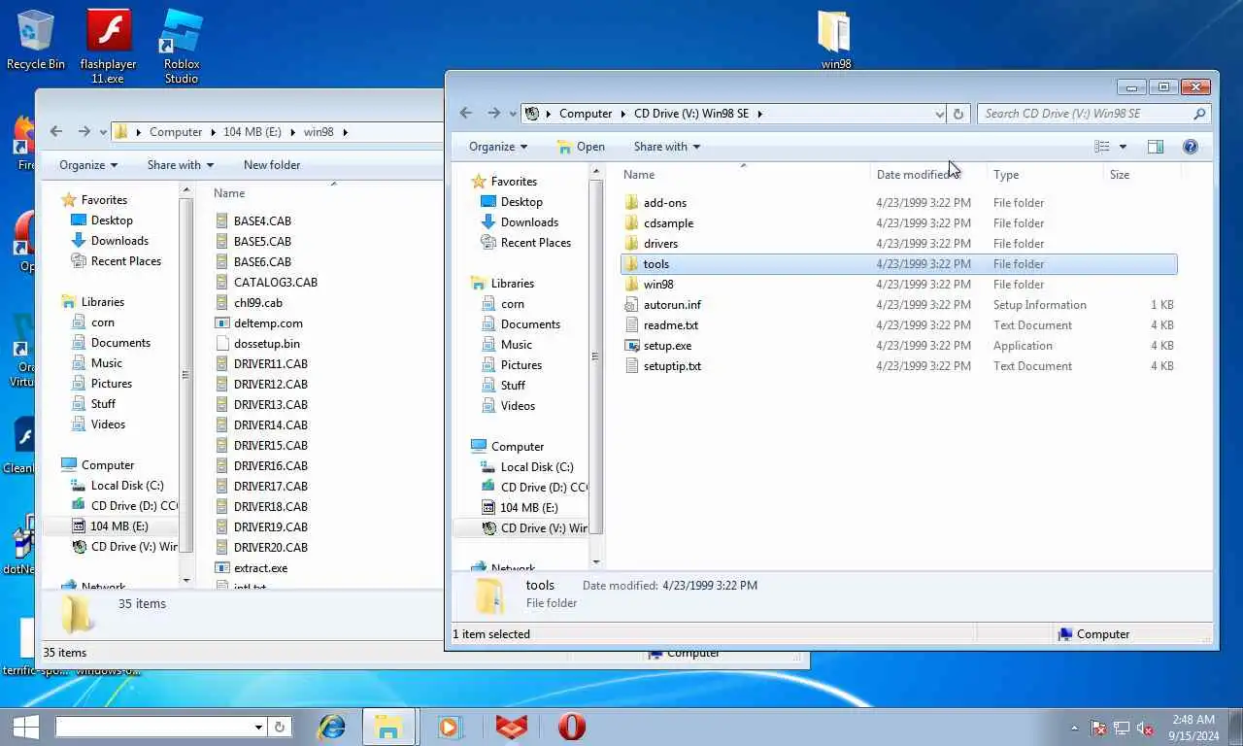Click Computer in the CD Drive address bar
Viewport: 1243px width, 746px height.
[x=586, y=114]
